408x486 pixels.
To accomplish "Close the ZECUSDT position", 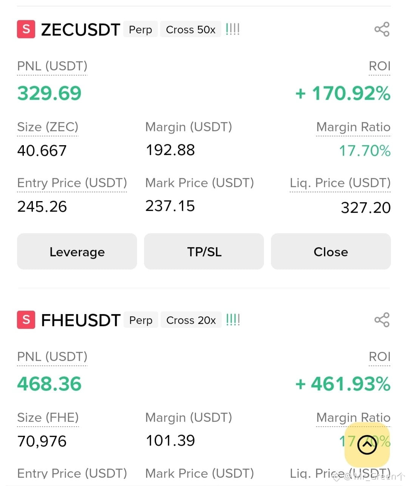I will pyautogui.click(x=331, y=251).
